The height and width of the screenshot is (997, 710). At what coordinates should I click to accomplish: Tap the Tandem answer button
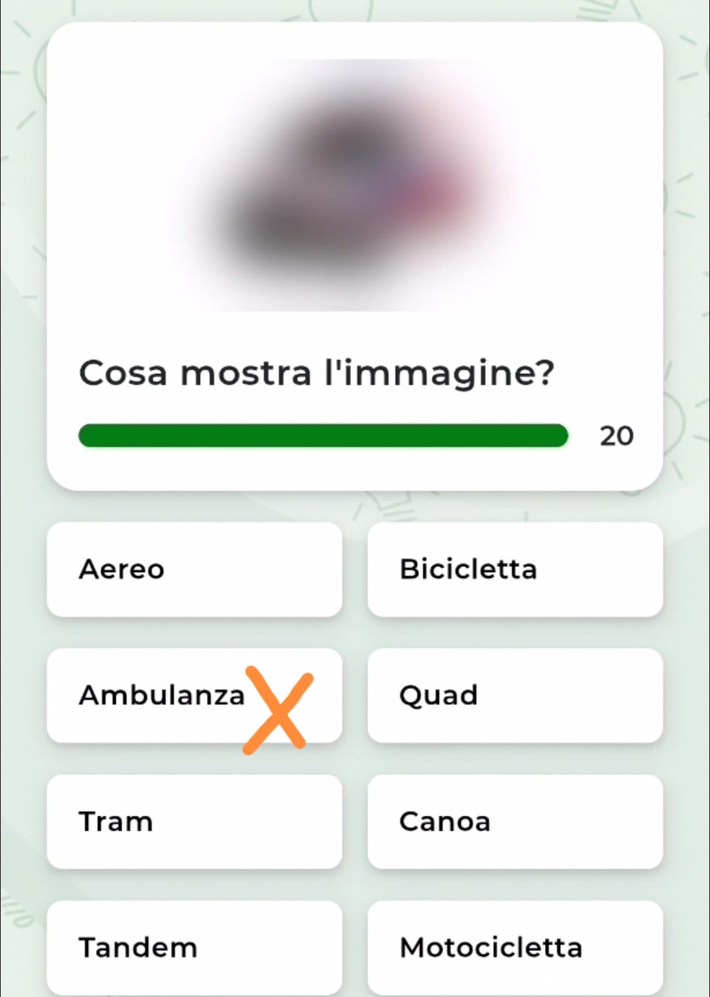pos(194,947)
